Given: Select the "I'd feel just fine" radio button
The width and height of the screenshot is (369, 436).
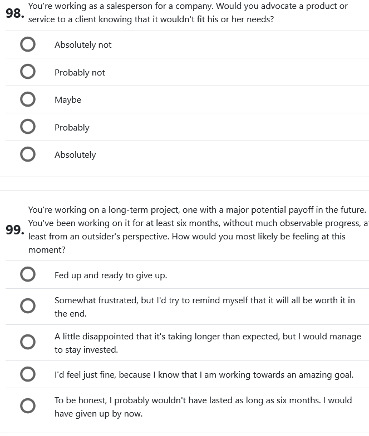Looking at the screenshot, I should pyautogui.click(x=28, y=374).
